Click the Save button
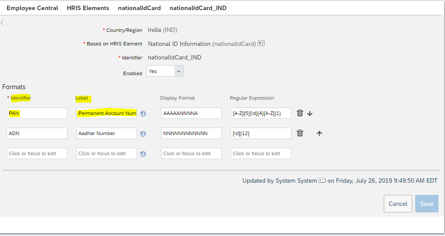 pos(427,204)
